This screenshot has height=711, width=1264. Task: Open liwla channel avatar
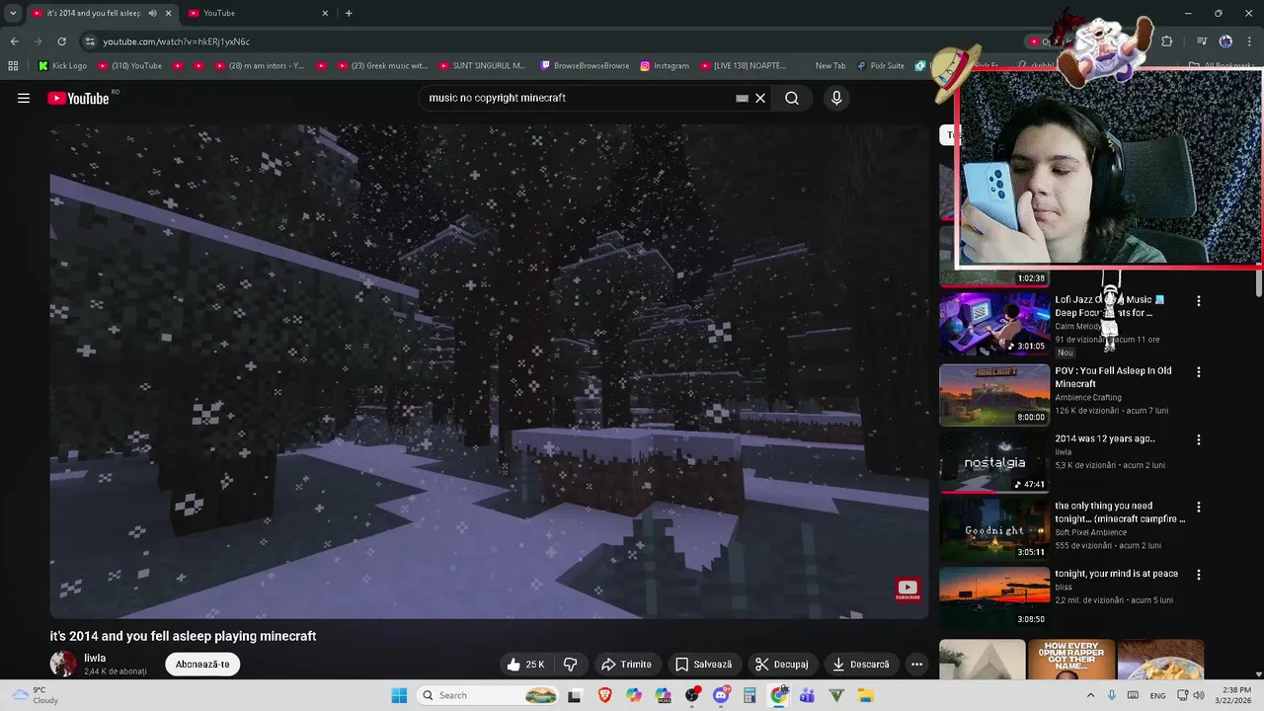[x=63, y=664]
